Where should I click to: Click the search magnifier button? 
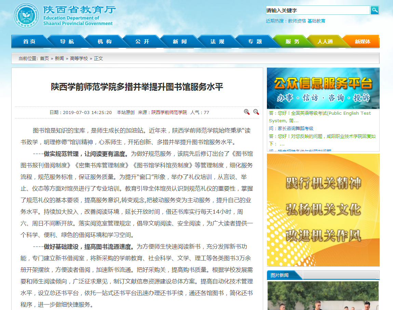click(375, 10)
